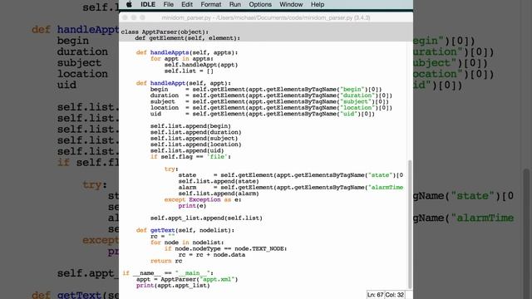Click 'self.list.append(uid)' line
The height and width of the screenshot is (299, 532).
pos(187,150)
